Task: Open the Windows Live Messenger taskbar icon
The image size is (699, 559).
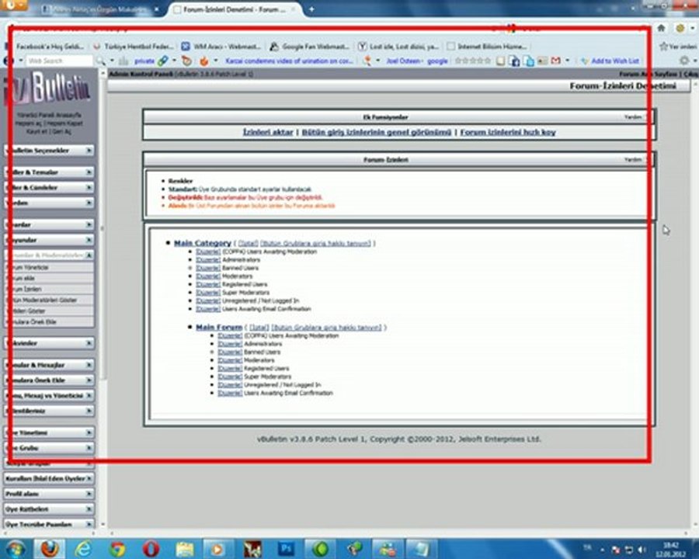Action: [x=388, y=548]
